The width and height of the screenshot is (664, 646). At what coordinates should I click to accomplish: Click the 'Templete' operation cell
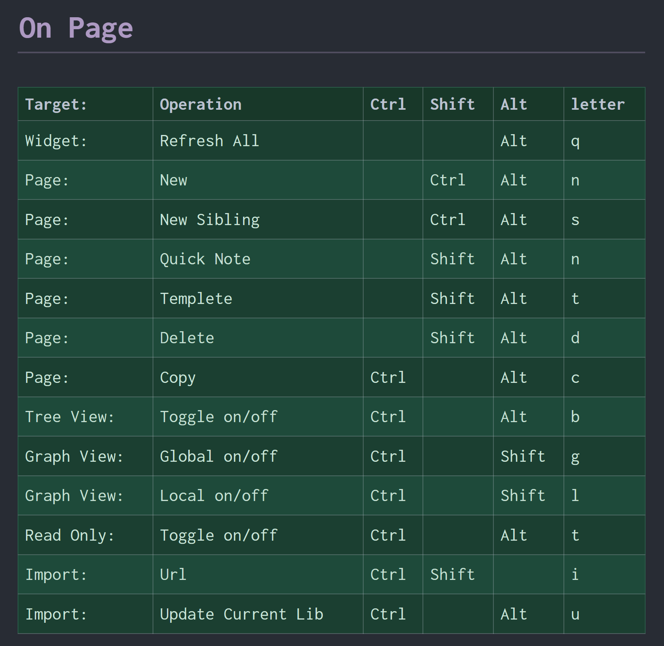[x=196, y=299]
